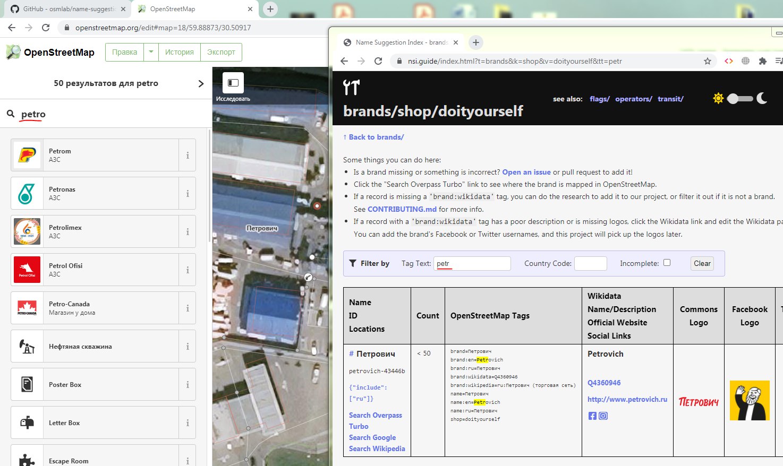Click the Правка edit button
783x466 pixels.
point(124,52)
